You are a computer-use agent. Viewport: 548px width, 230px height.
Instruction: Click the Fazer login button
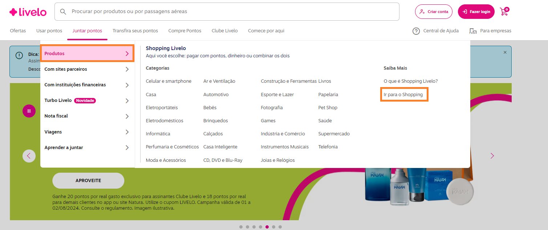tap(476, 12)
